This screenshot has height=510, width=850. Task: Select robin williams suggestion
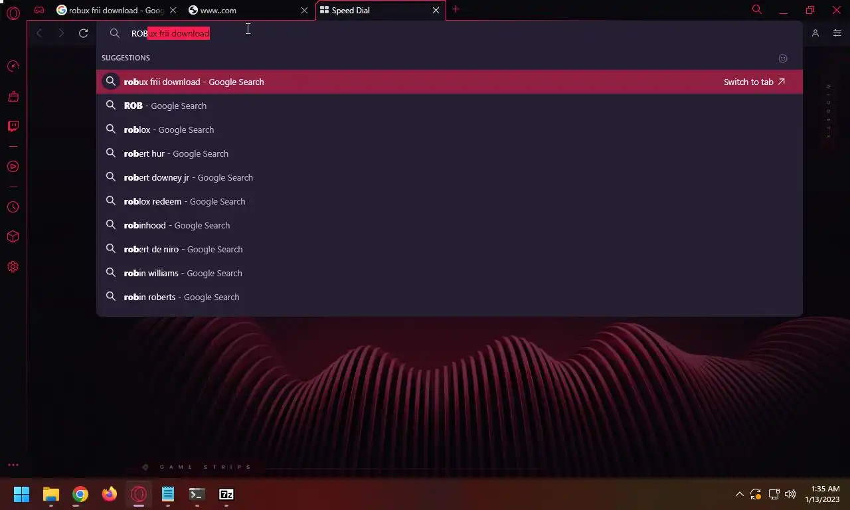(x=450, y=273)
